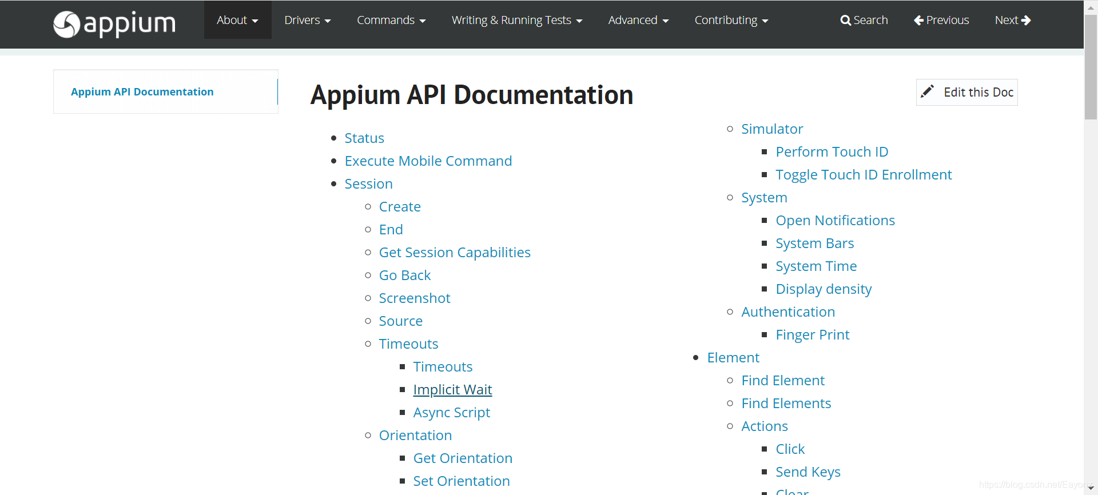The width and height of the screenshot is (1098, 495).
Task: Open the Orientation section link
Action: (415, 436)
